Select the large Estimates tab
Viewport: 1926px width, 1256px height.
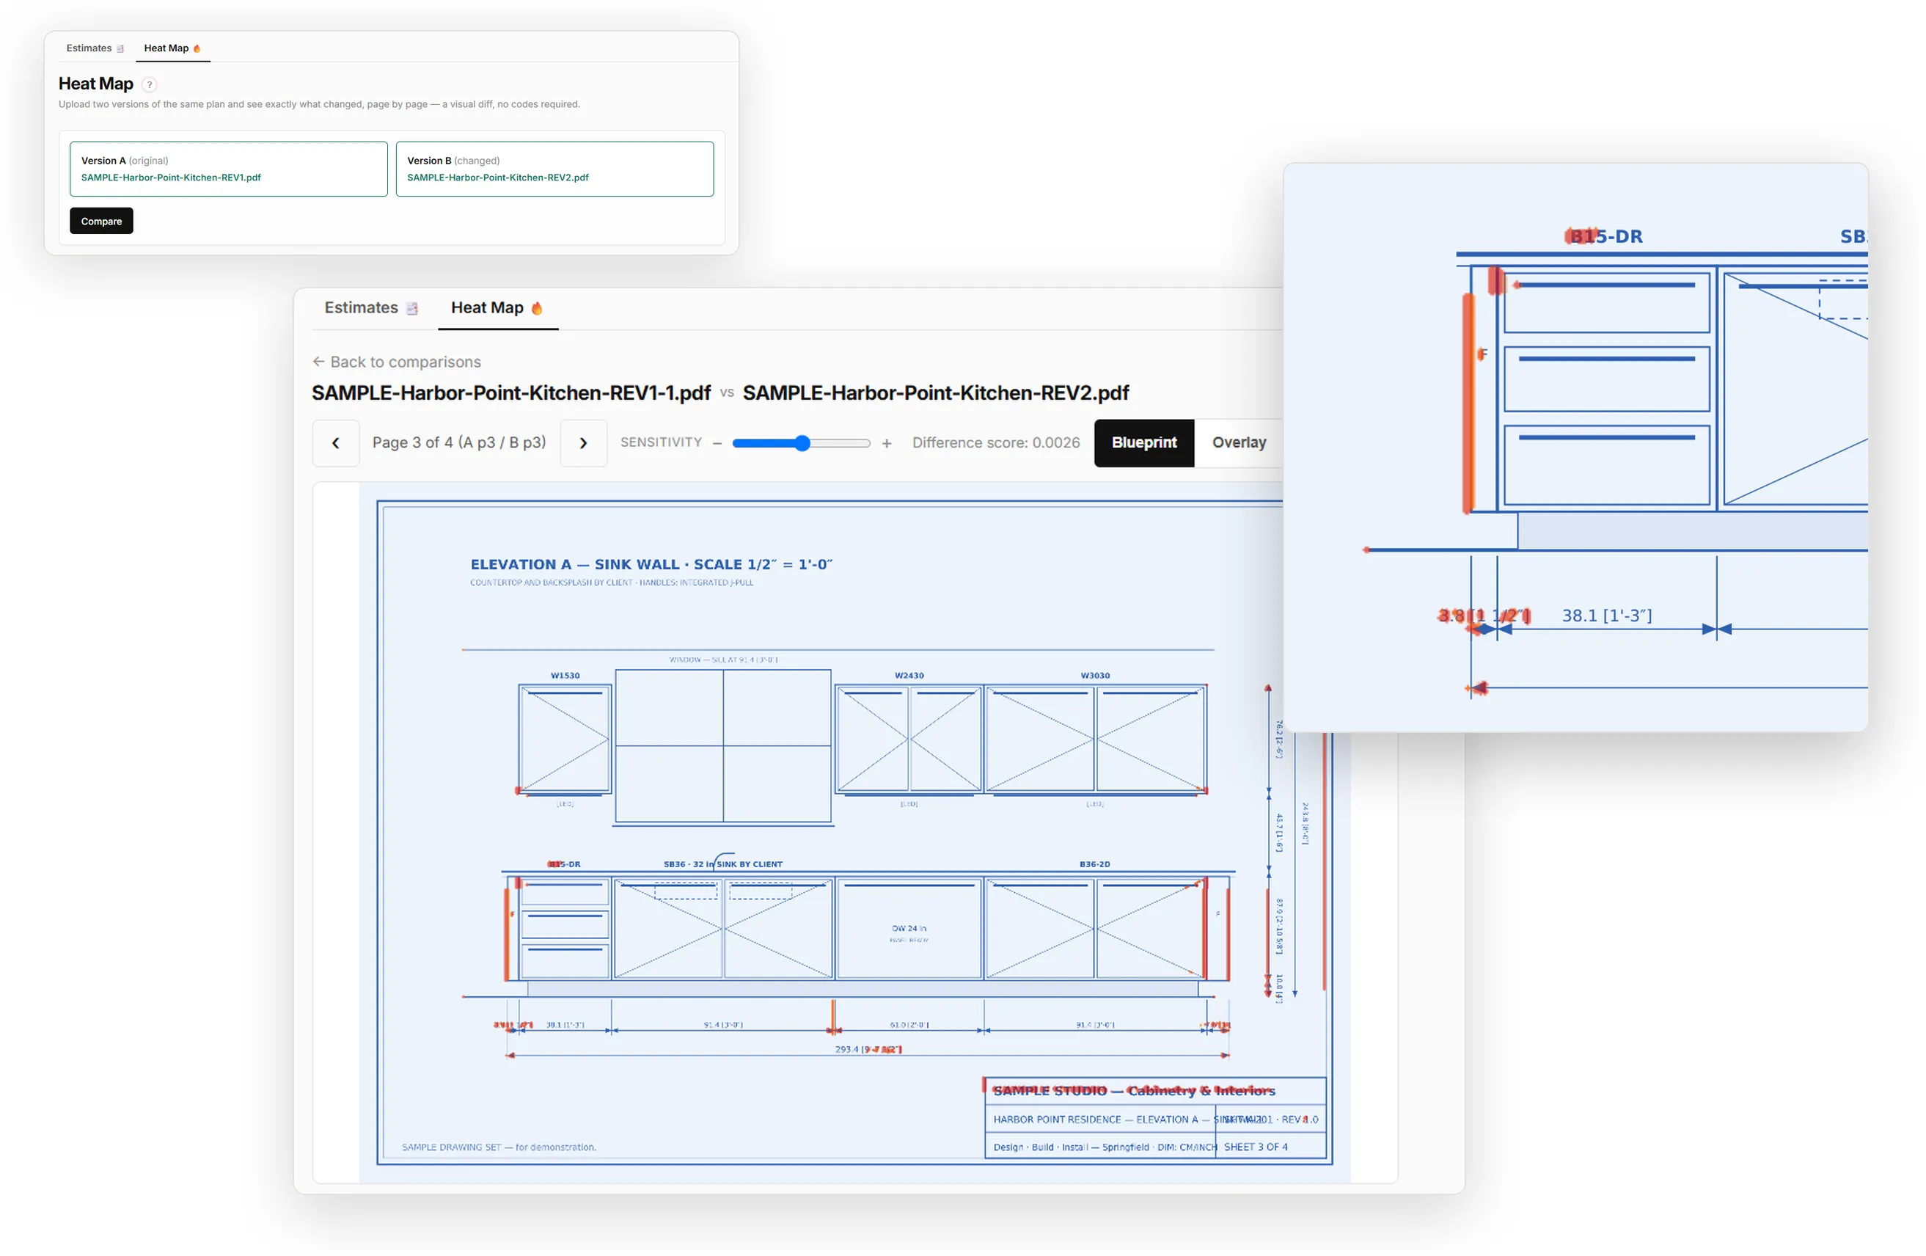[x=371, y=307]
